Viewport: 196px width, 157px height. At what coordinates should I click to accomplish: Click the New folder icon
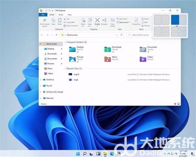[113, 20]
